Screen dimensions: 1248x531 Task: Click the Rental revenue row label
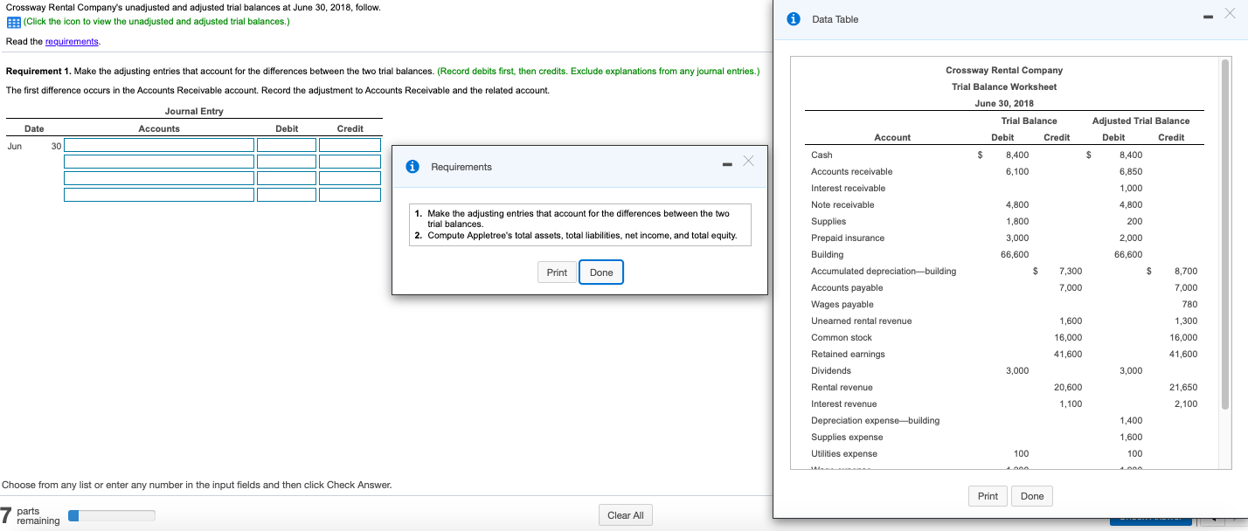[x=842, y=387]
